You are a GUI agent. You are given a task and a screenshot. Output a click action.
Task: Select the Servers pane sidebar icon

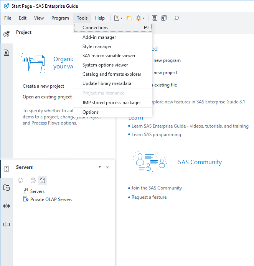coord(7,169)
